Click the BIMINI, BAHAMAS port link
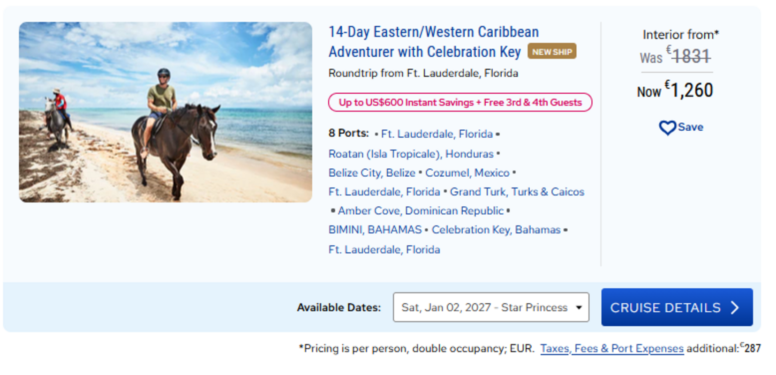Viewport: 776px width, 375px height. (x=375, y=230)
